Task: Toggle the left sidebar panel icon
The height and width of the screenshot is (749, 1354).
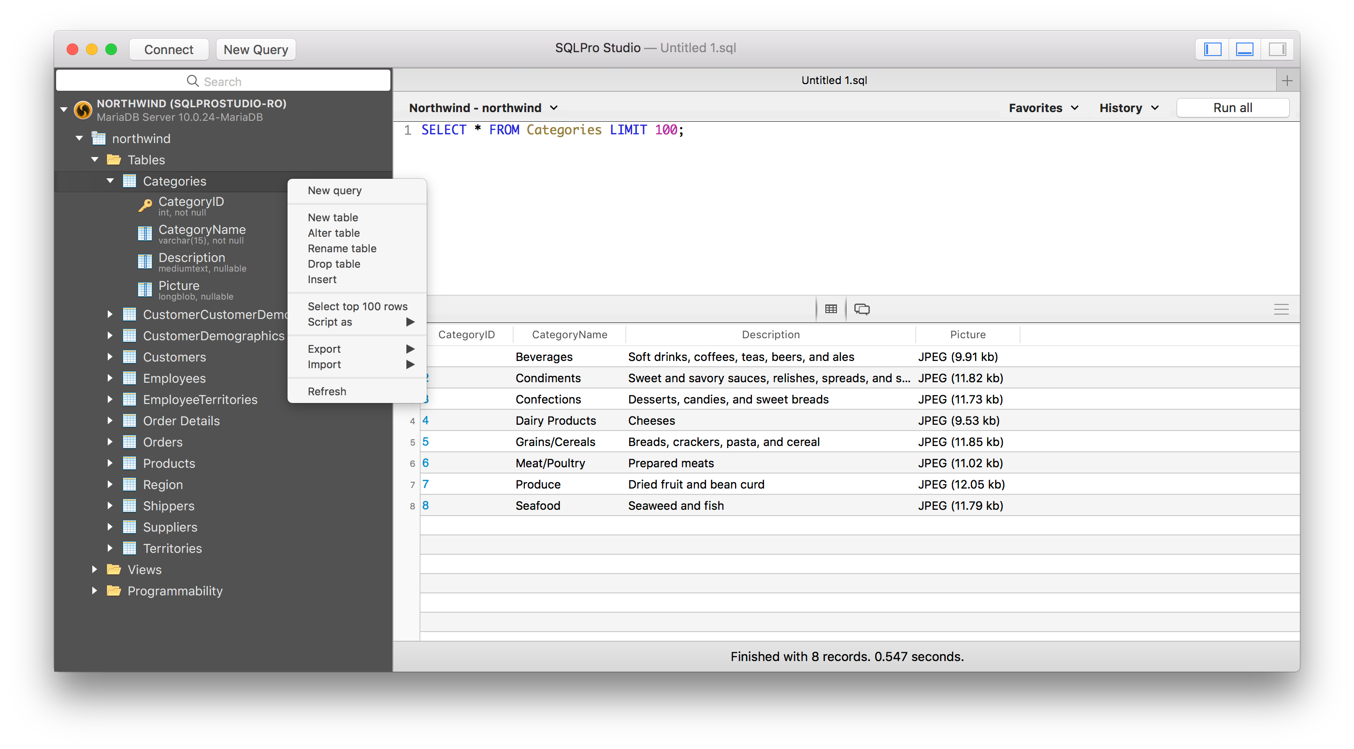Action: [x=1212, y=49]
